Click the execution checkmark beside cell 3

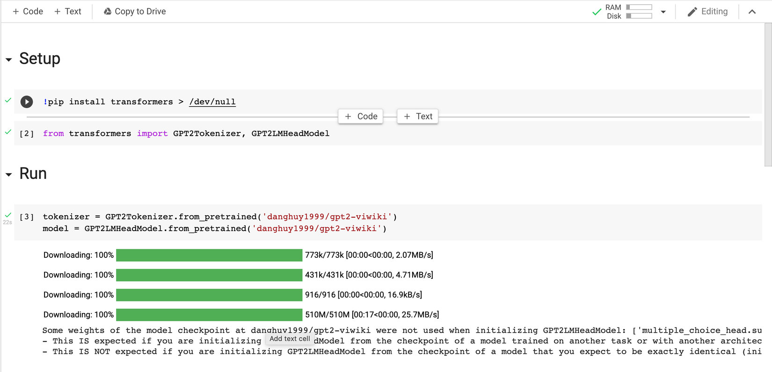[8, 215]
